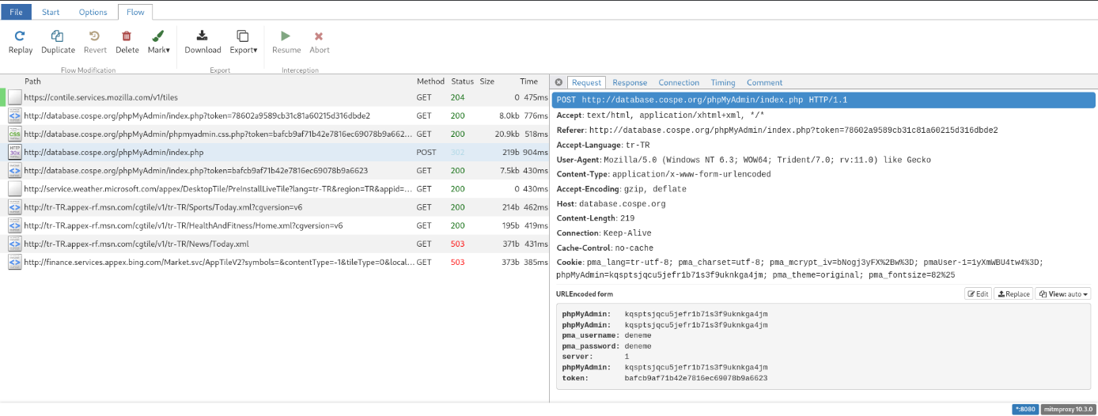
Task: Switch to the Response tab
Action: (x=630, y=82)
